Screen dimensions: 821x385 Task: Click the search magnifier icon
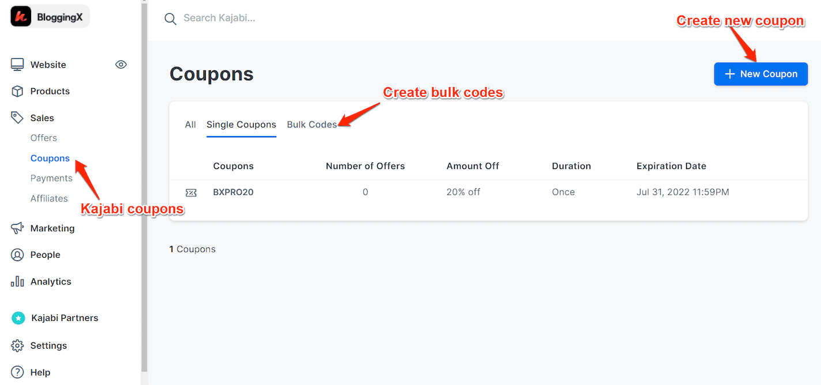170,18
